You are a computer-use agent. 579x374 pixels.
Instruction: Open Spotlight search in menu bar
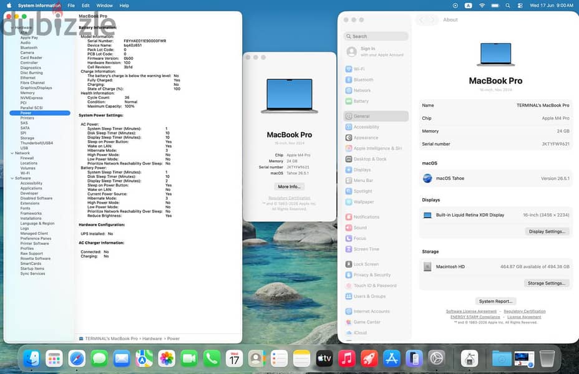coord(508,6)
